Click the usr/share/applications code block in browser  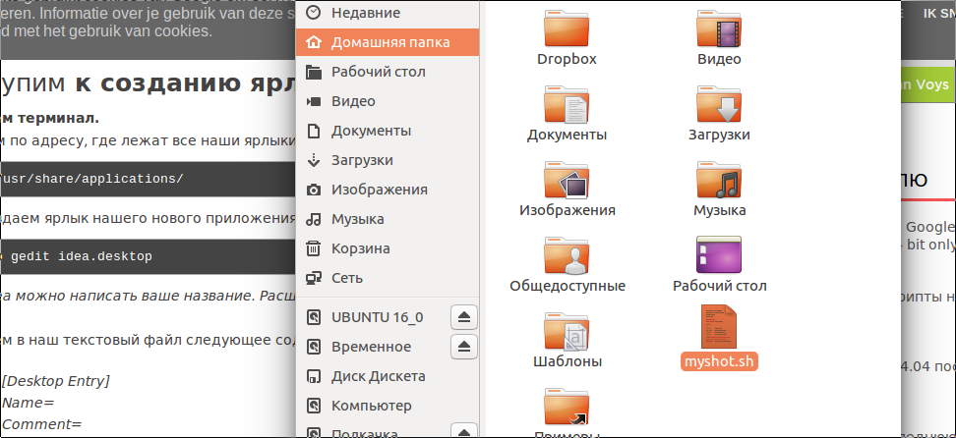tap(149, 179)
